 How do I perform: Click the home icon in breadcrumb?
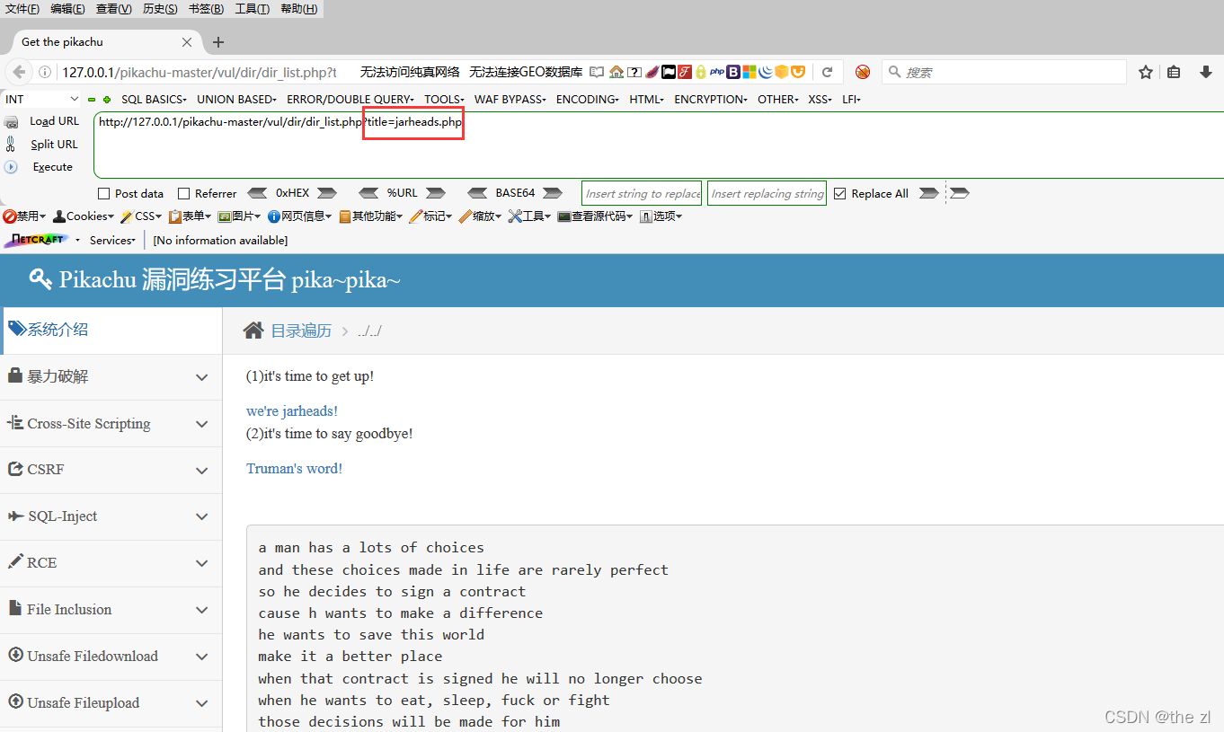(x=253, y=331)
